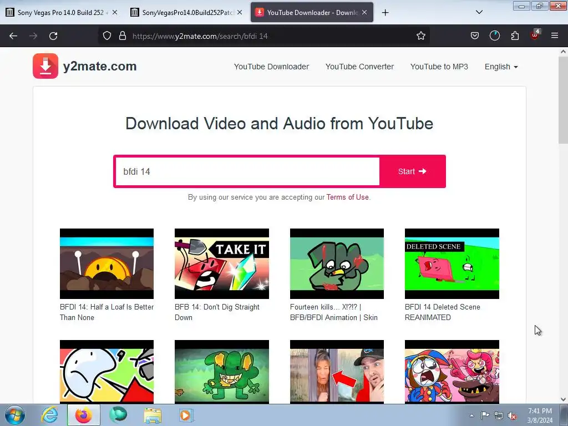The width and height of the screenshot is (568, 426).
Task: Bookmark this page with the star icon
Action: [420, 35]
